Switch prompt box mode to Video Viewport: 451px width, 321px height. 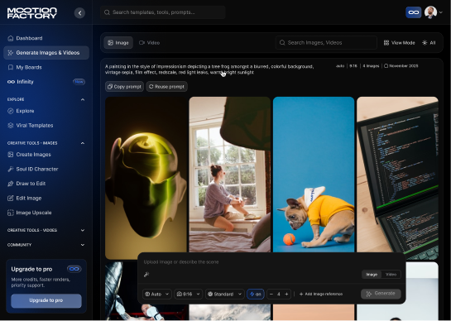391,275
